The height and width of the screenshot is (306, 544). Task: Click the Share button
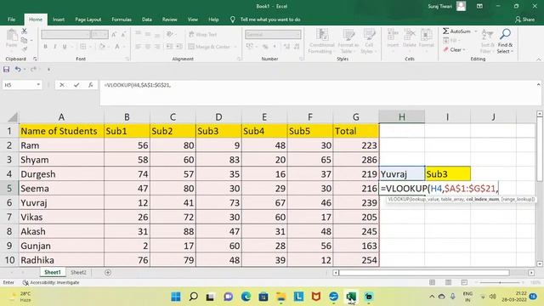click(524, 20)
